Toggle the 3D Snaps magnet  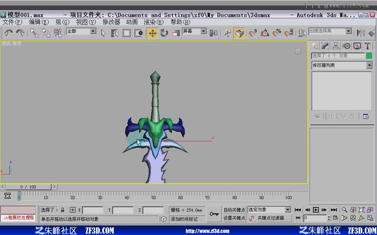[253, 33]
